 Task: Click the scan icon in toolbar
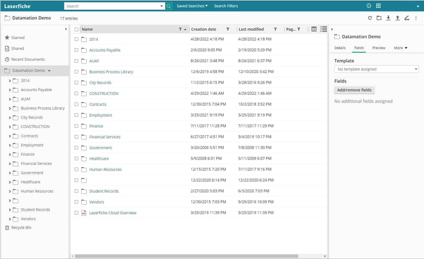click(x=407, y=18)
